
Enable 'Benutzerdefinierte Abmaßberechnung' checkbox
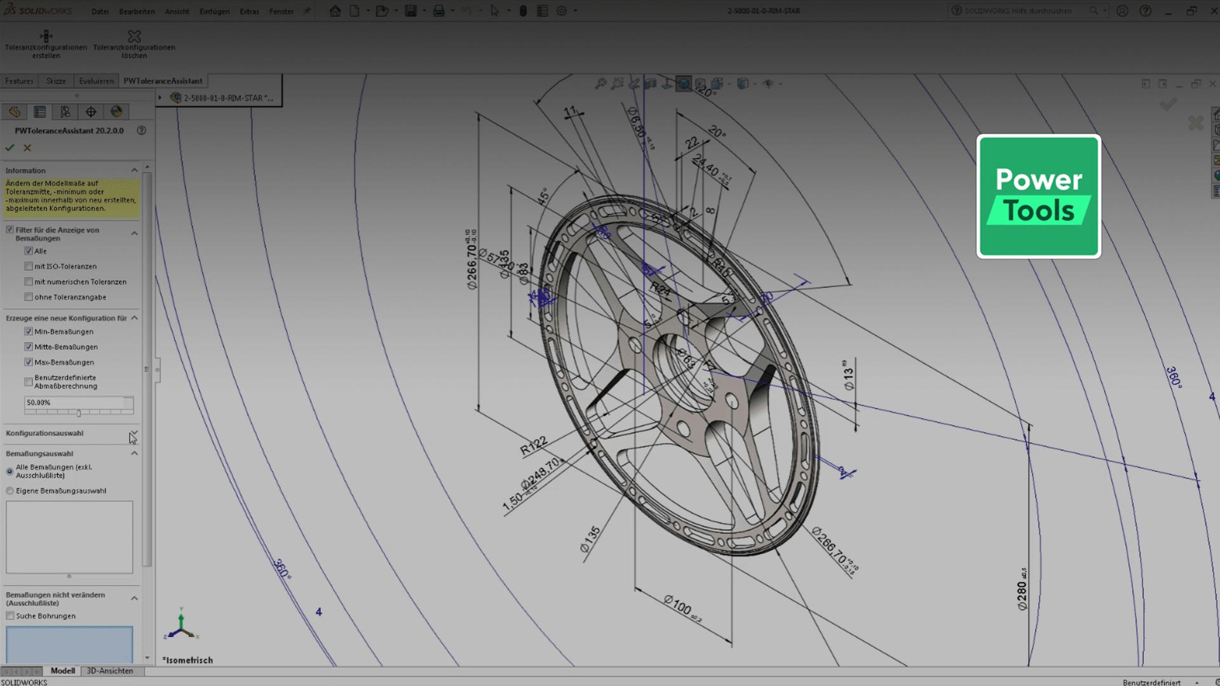(x=29, y=381)
